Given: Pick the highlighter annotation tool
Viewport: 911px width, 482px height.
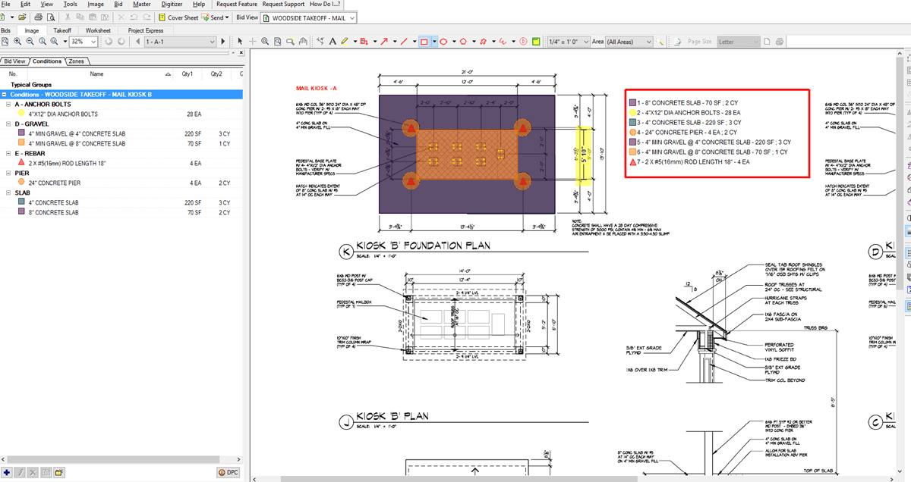Looking at the screenshot, I should tap(345, 42).
